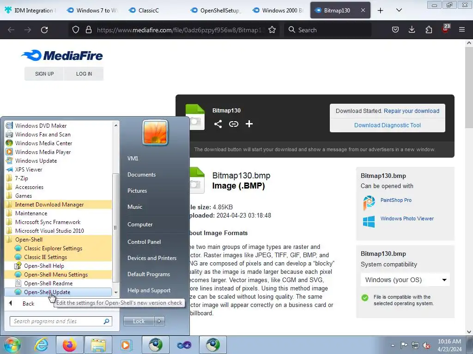Image resolution: width=473 pixels, height=354 pixels.
Task: Collapse the Open-Shell folder
Action: 59,240
